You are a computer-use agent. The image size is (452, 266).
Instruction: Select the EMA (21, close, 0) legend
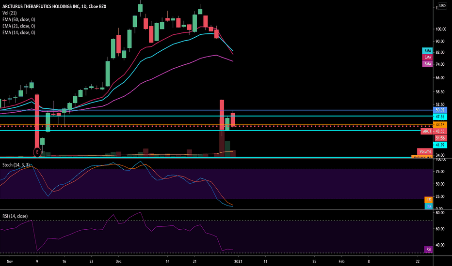click(19, 26)
